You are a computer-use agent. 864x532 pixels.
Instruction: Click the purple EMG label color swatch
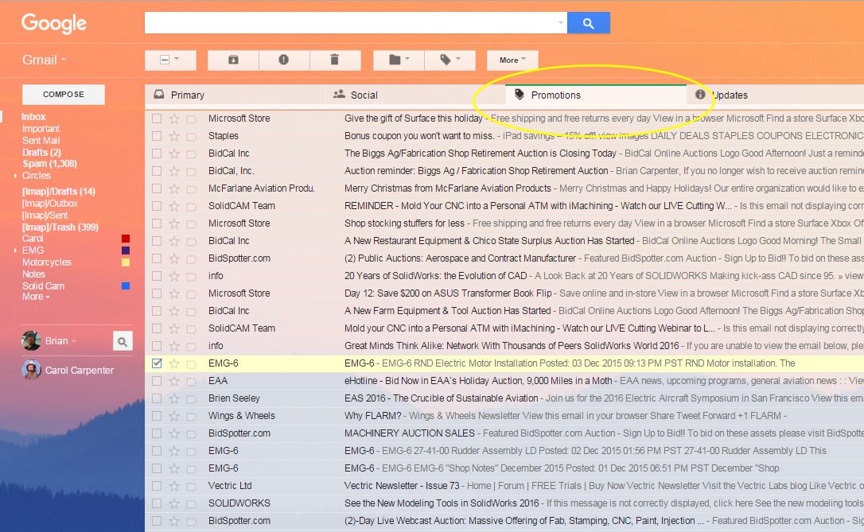(x=126, y=250)
